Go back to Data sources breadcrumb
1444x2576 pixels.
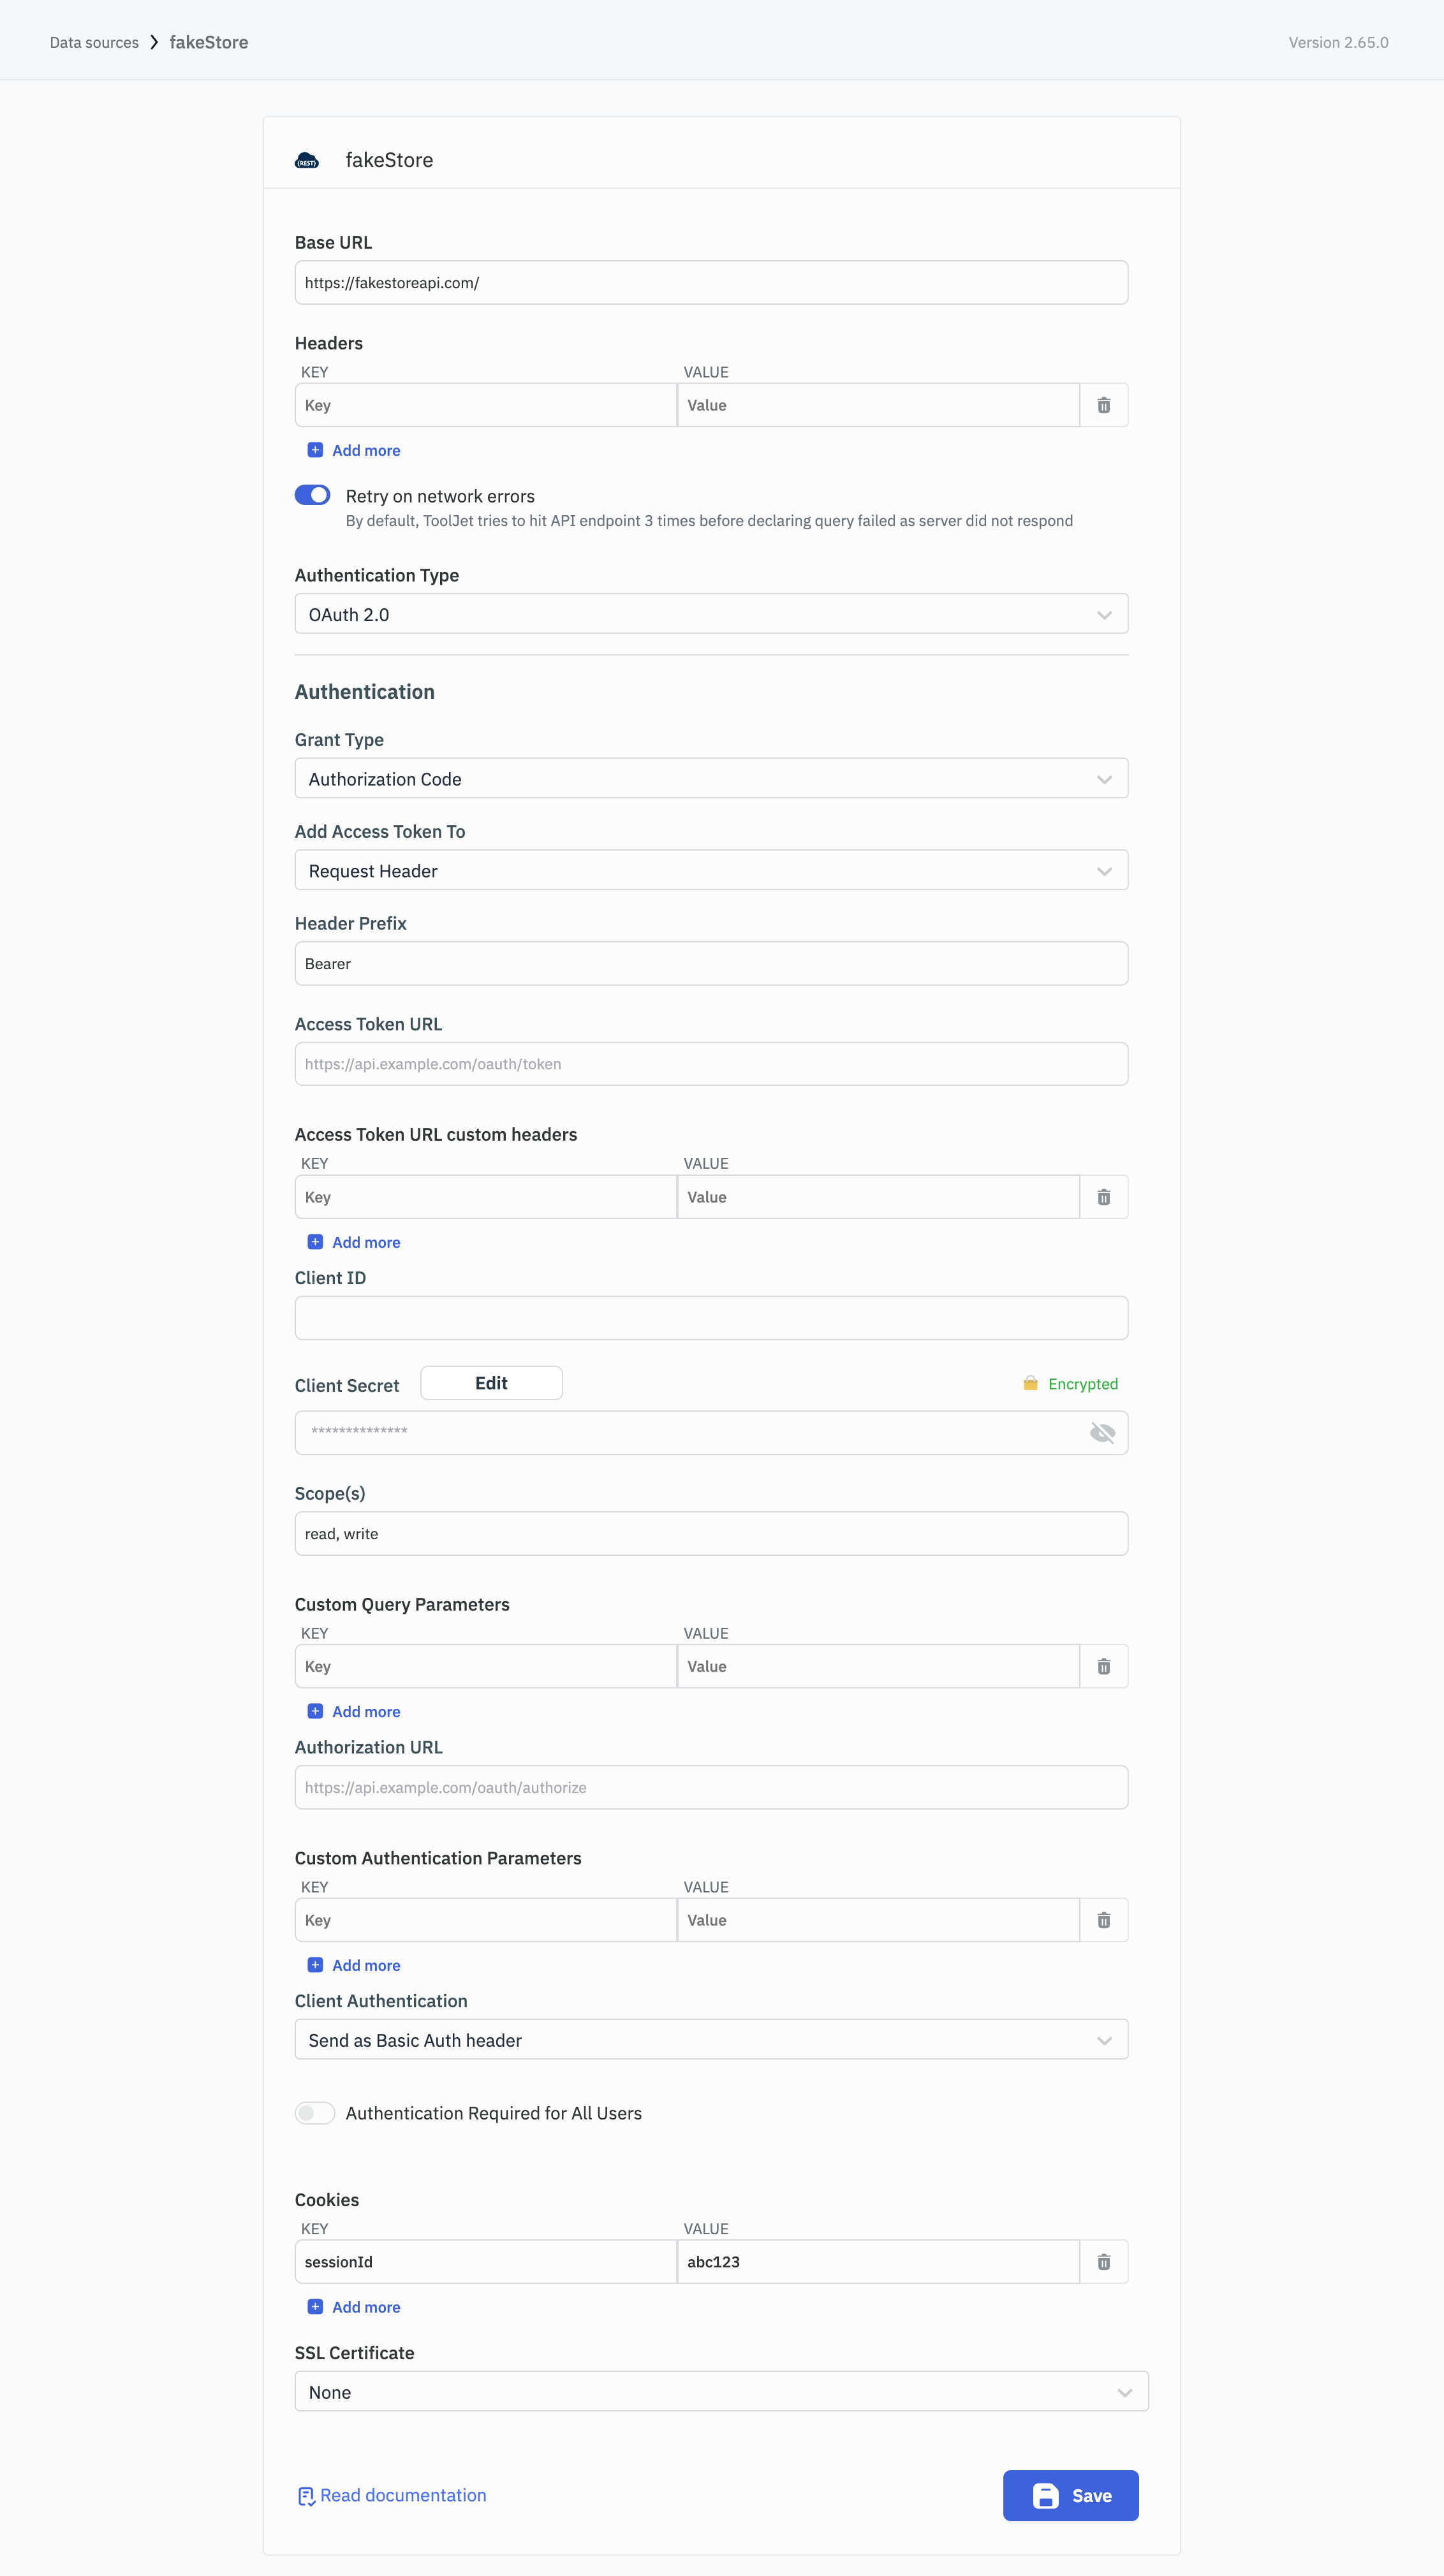(x=94, y=42)
